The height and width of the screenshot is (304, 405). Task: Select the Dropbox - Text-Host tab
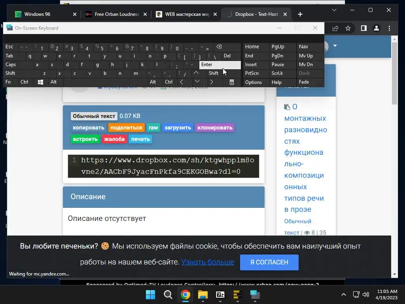(x=256, y=14)
